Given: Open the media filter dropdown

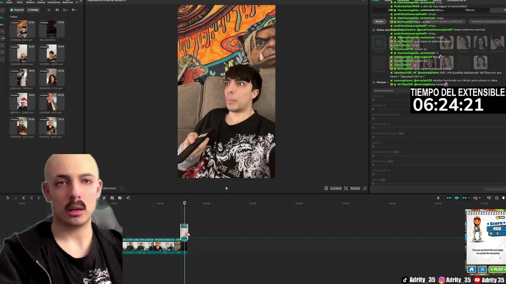Looking at the screenshot, I should point(74,10).
